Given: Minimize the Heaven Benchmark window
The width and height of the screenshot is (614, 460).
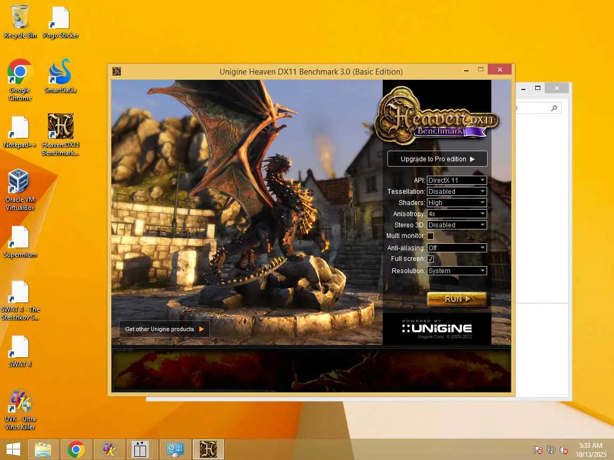Looking at the screenshot, I should tap(466, 71).
